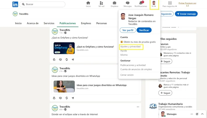Focus the Buscar search field
The image size is (207, 118).
point(42,4)
